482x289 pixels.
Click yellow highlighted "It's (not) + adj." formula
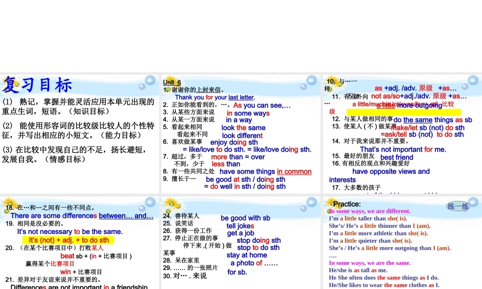pyautogui.click(x=68, y=240)
